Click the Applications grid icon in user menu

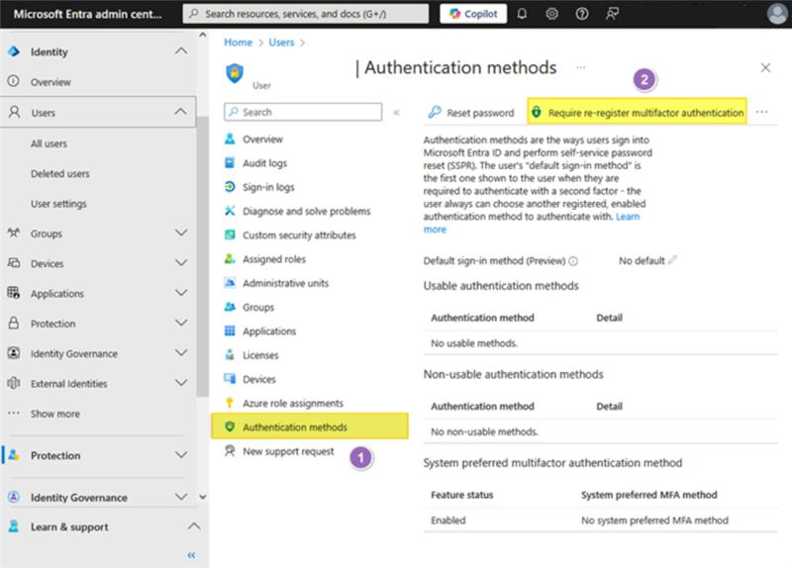tap(230, 331)
